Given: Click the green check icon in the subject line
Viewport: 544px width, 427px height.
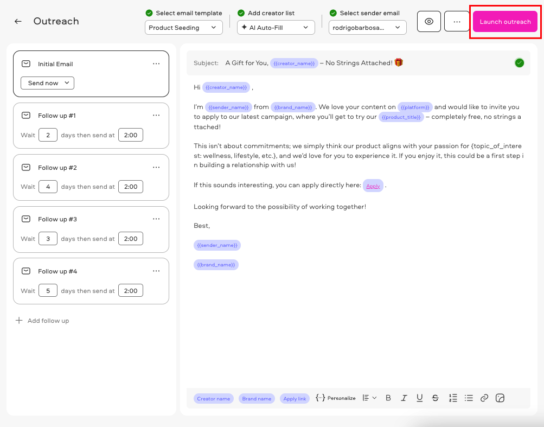Looking at the screenshot, I should [520, 63].
